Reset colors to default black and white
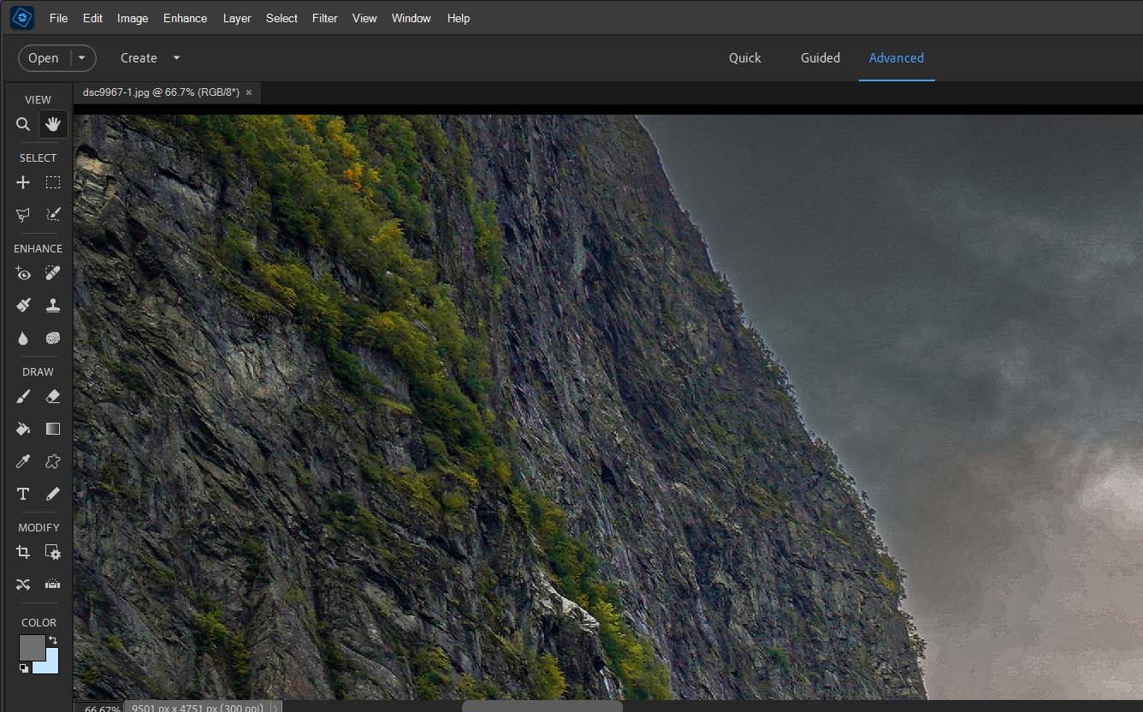The height and width of the screenshot is (712, 1143). click(x=23, y=668)
